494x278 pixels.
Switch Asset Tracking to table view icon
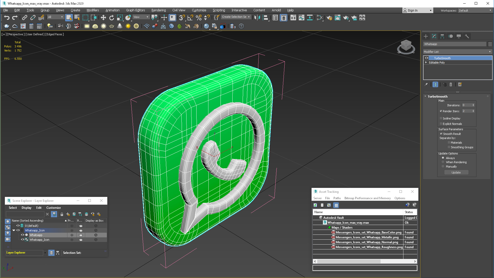coord(336,205)
